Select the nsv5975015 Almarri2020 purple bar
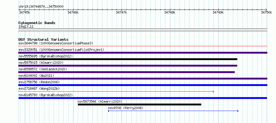This screenshot has width=276, height=123. tap(128, 66)
